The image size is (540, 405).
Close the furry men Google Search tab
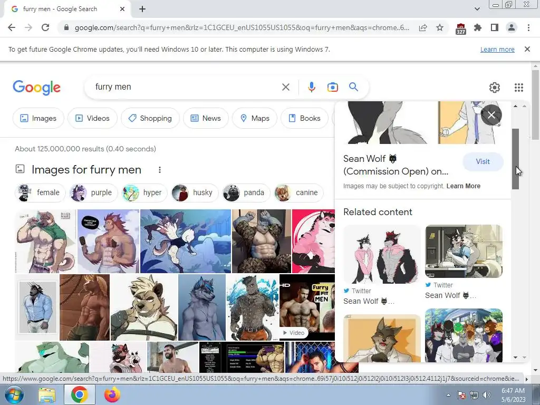(122, 9)
